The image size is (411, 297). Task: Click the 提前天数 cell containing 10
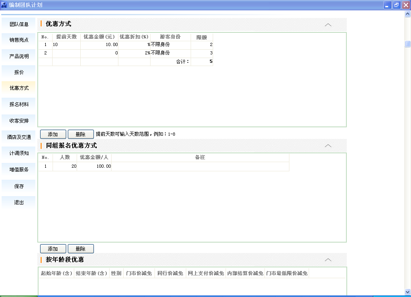click(x=66, y=45)
